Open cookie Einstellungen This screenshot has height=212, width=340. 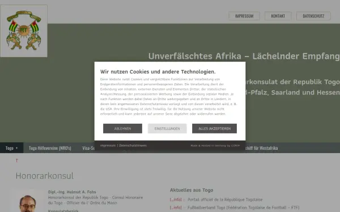coord(167,128)
